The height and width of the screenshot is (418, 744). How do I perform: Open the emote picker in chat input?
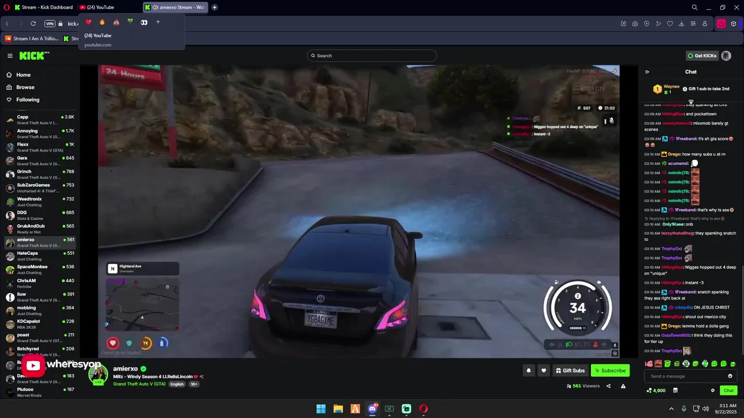click(x=730, y=376)
